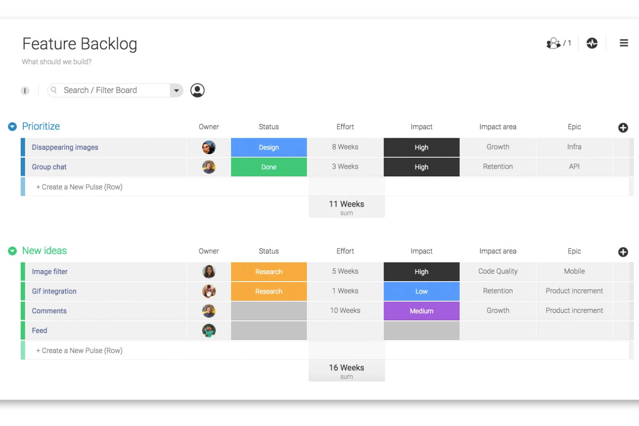Viewport: 639px width, 426px height.
Task: Edit Growth impact area for Comments
Action: pyautogui.click(x=498, y=311)
